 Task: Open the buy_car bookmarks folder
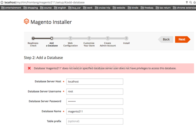click(x=75, y=8)
